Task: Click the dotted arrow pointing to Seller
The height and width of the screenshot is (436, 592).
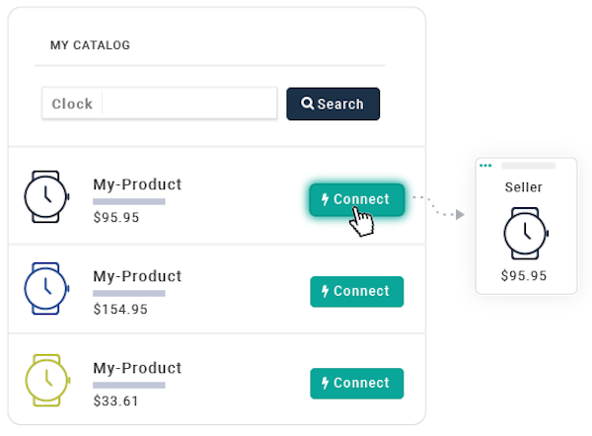Action: click(x=438, y=206)
